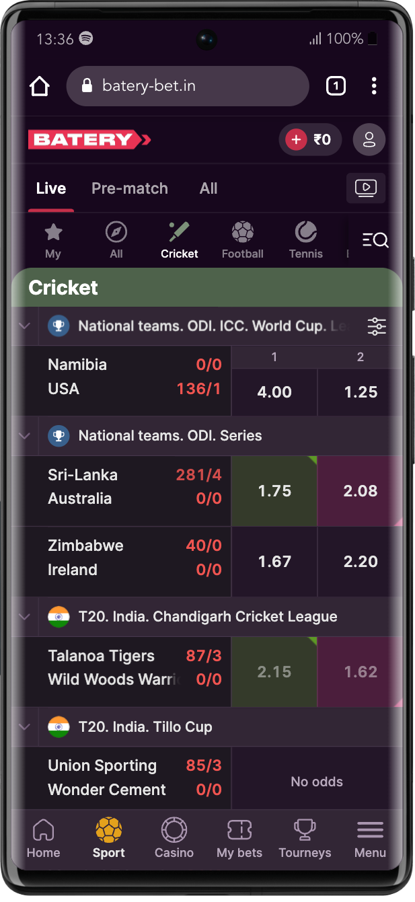Select the Football sport icon
This screenshot has width=415, height=902.
(x=242, y=239)
